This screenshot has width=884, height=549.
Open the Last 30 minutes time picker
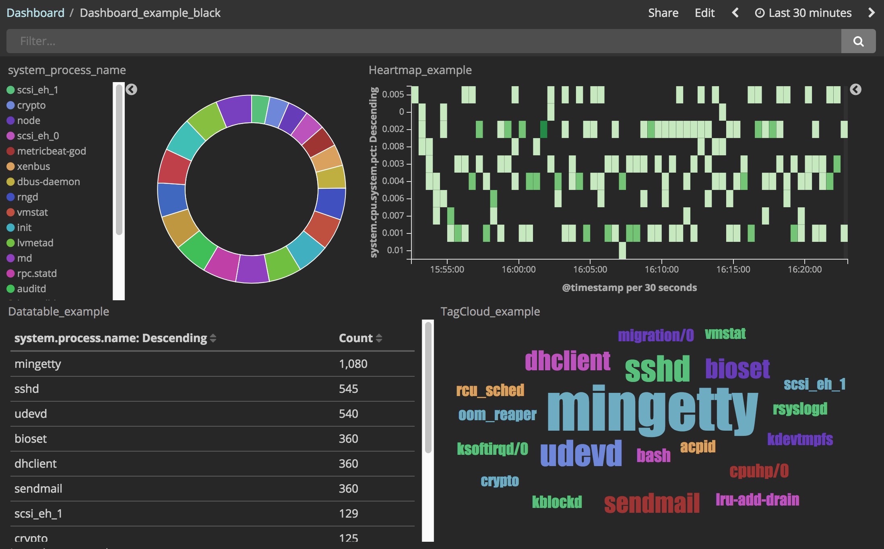pos(803,13)
